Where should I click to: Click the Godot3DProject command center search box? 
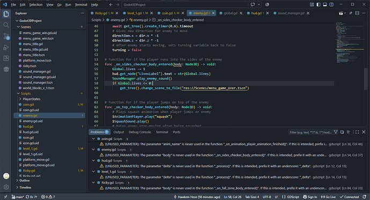pyautogui.click(x=185, y=4)
